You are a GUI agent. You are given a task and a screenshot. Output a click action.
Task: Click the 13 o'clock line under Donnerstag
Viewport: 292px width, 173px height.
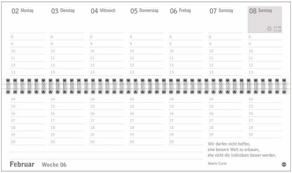pyautogui.click(x=146, y=72)
